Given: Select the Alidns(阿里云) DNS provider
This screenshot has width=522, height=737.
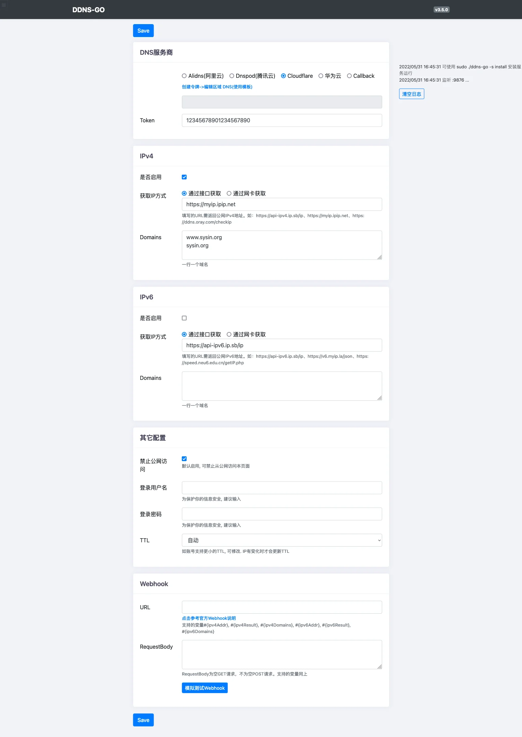Looking at the screenshot, I should click(x=184, y=76).
